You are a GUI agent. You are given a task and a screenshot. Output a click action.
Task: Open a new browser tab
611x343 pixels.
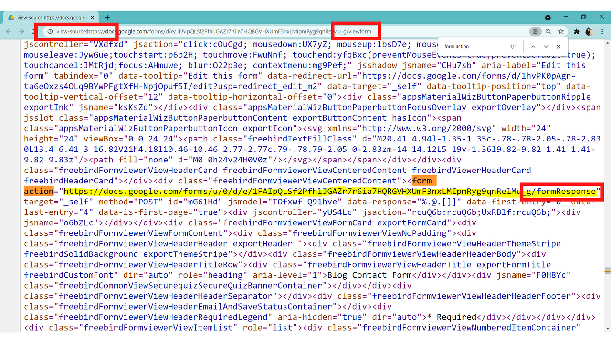[x=107, y=17]
